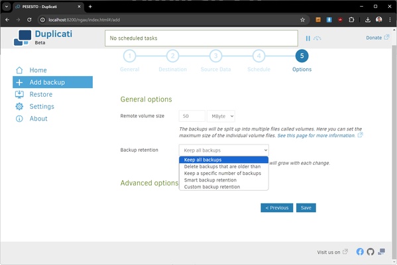Click the orange extension icon
Viewport: 397px width, 265px height.
pyautogui.click(x=318, y=20)
